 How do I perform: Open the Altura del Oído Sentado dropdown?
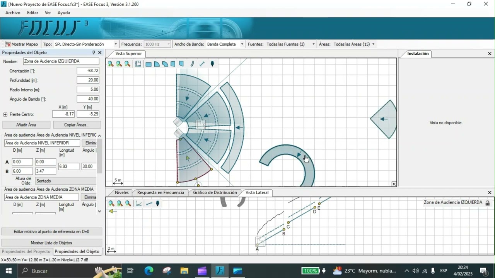66,181
